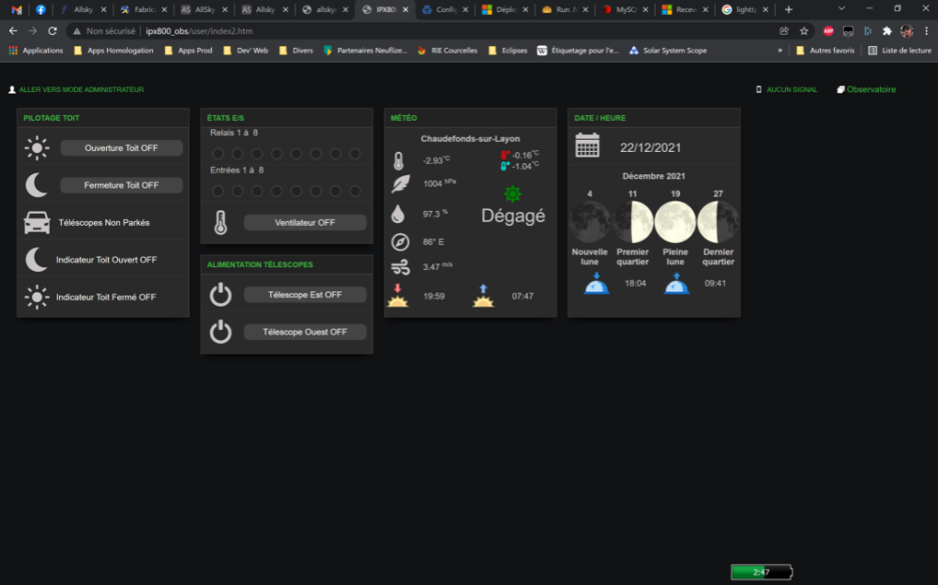Switch on the Télescope Est power
The image size is (938, 585).
click(305, 294)
